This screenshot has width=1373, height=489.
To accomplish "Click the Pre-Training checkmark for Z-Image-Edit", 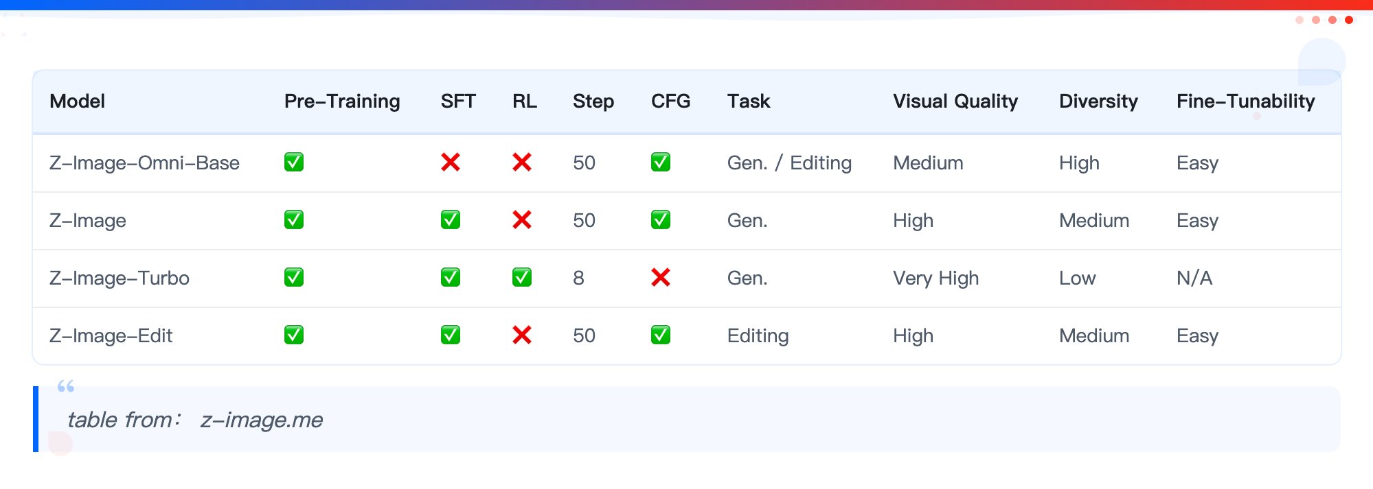I will (294, 335).
